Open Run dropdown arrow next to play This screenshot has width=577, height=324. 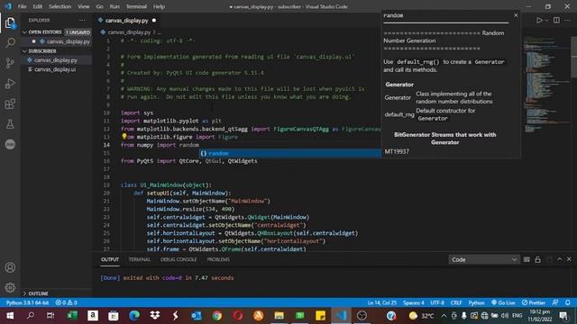(x=546, y=21)
